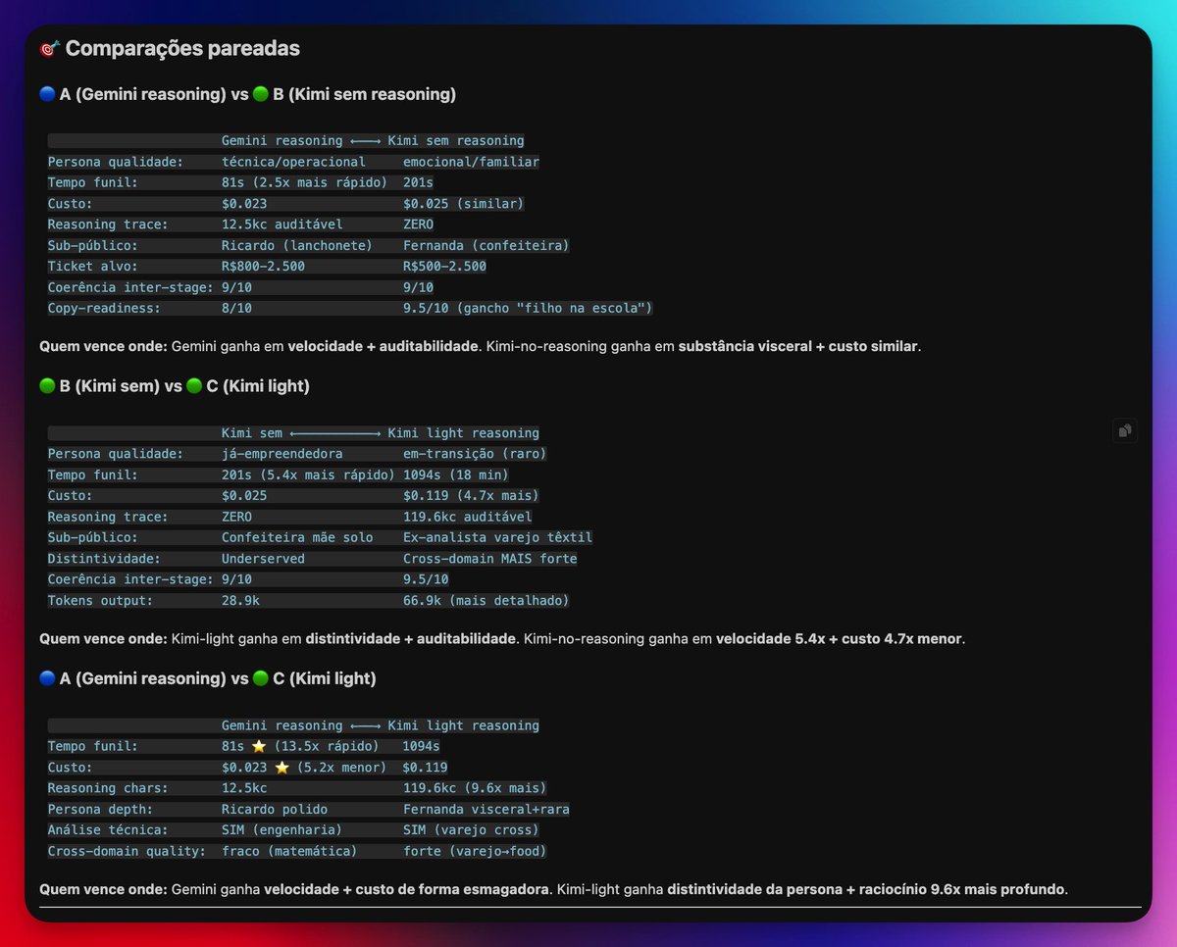The height and width of the screenshot is (947, 1177).
Task: Copy the Kimi sem vs Kimi light code block
Action: coord(1125,430)
